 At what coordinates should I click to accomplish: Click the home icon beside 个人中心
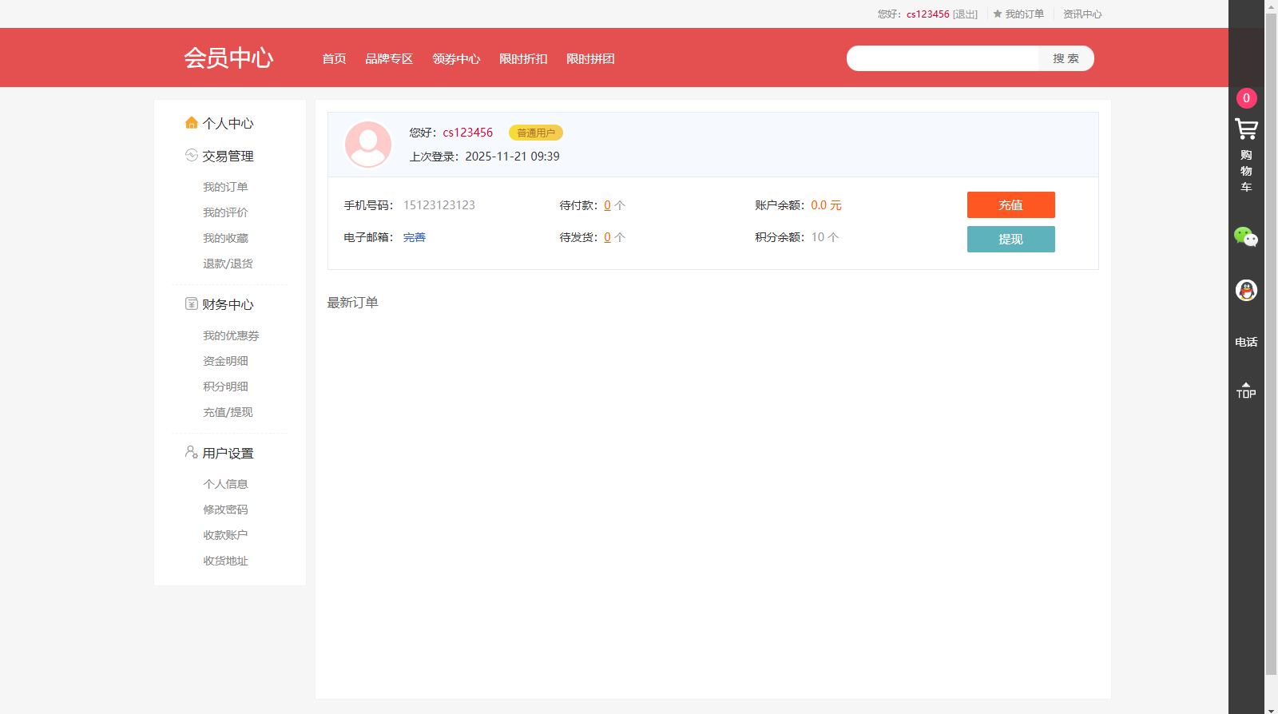click(x=191, y=123)
